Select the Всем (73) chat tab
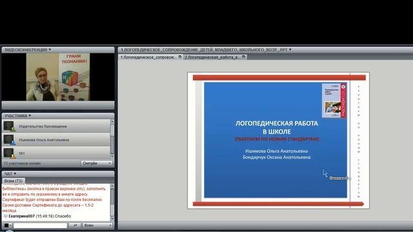Viewport: 413px width, 232px height. pos(14,181)
